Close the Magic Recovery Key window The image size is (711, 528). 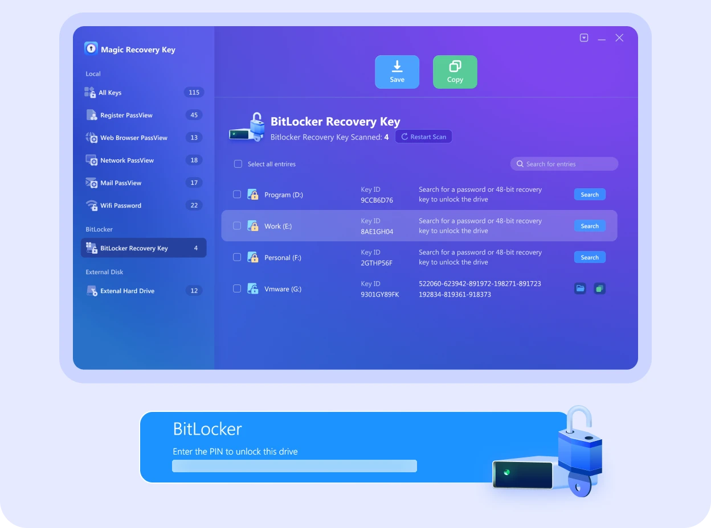pyautogui.click(x=619, y=38)
